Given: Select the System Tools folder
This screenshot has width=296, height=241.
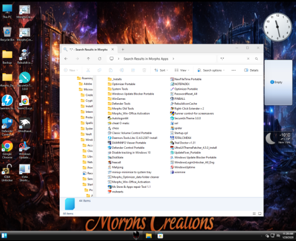Looking at the screenshot, I should 118,89.
